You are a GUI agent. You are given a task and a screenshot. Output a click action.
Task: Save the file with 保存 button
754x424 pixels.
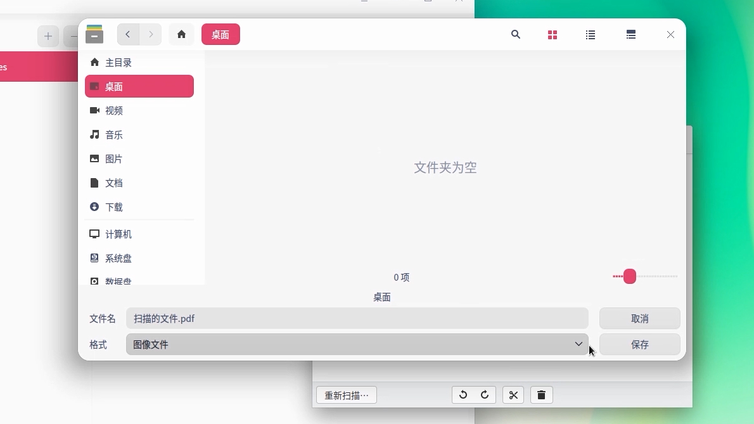pyautogui.click(x=640, y=344)
